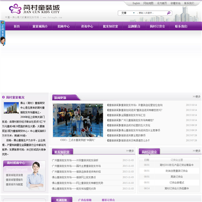202x202 pixels.
Task: Go to 首页 in the purple navigation
Action: (x=17, y=26)
